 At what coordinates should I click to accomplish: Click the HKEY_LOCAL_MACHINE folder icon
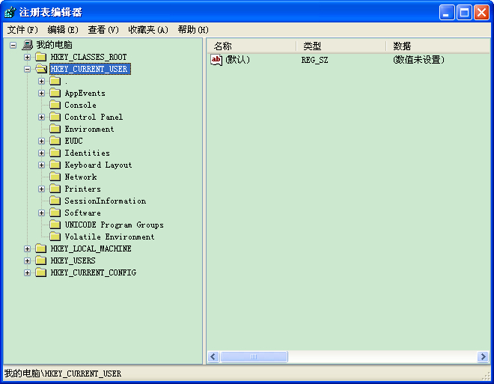tap(40, 249)
